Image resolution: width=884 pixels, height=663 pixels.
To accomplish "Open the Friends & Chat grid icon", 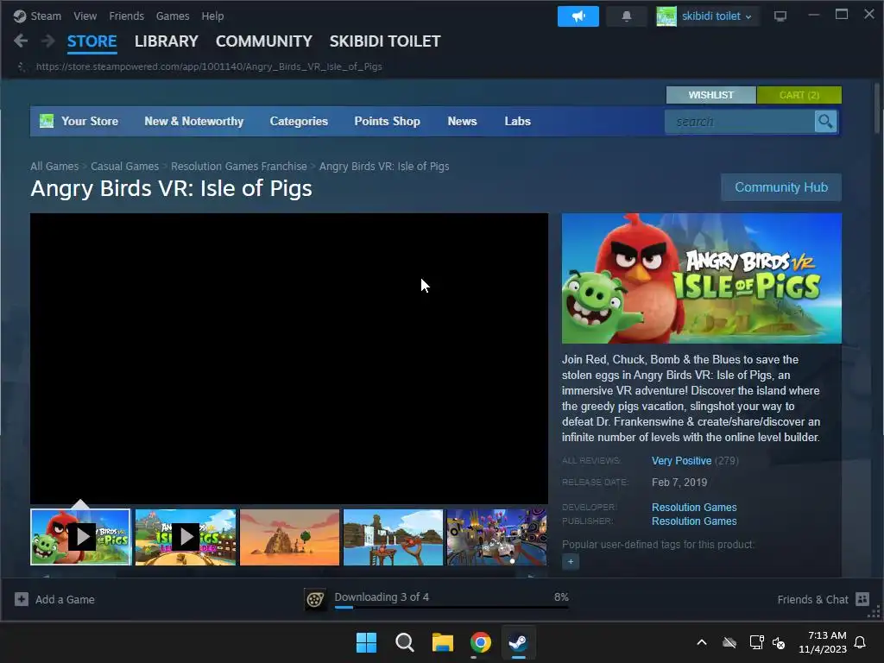I will coord(862,599).
